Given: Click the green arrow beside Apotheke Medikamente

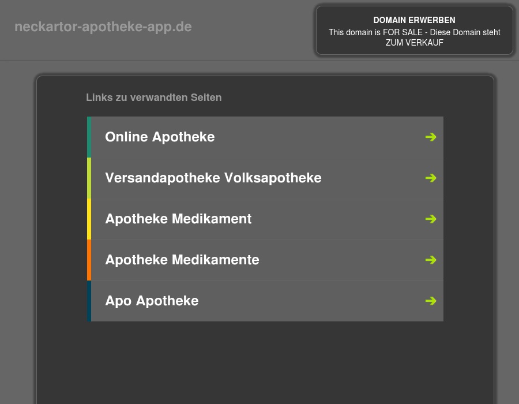Looking at the screenshot, I should (x=431, y=260).
